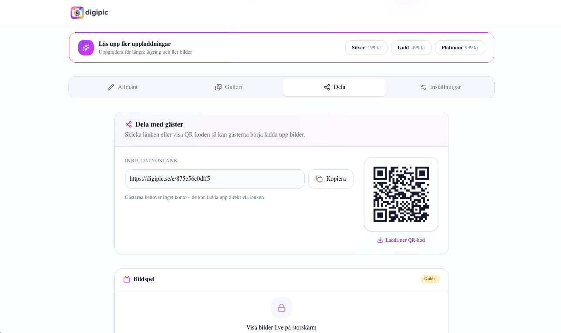Click the invitation link input field
The height and width of the screenshot is (333, 561).
coord(214,179)
